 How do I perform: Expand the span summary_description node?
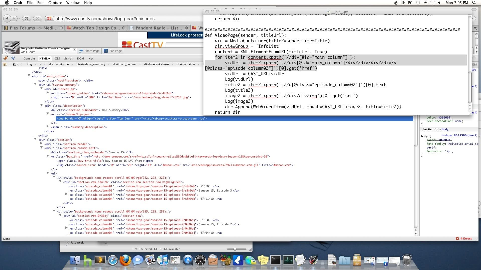48,126
